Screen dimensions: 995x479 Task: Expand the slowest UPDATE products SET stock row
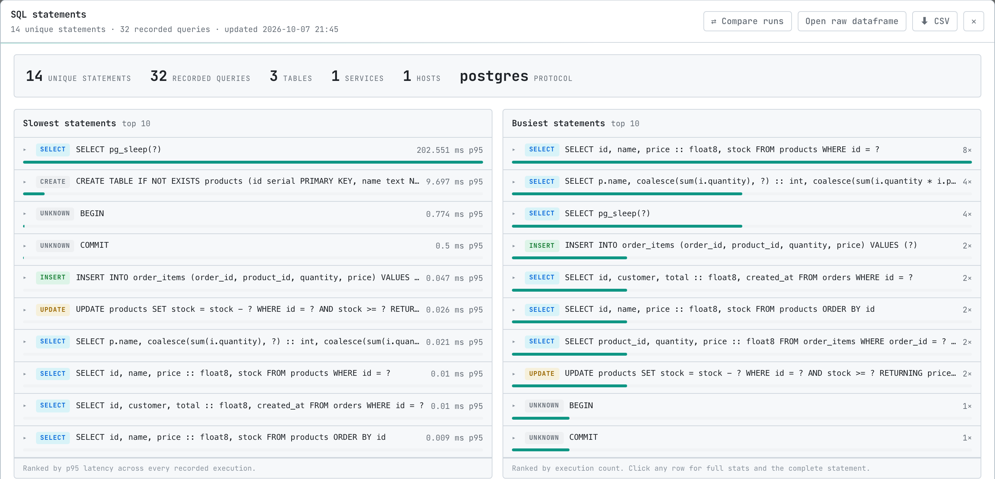click(x=253, y=314)
